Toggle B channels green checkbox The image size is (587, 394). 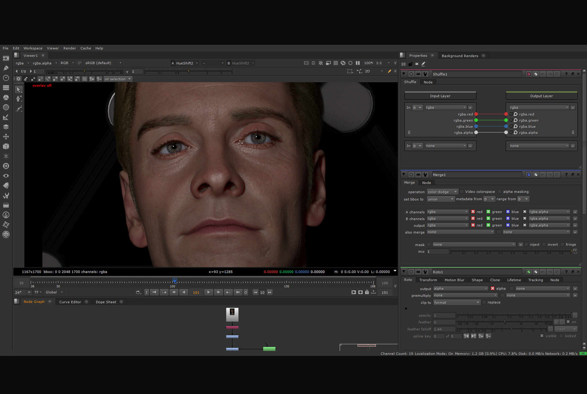(x=488, y=219)
